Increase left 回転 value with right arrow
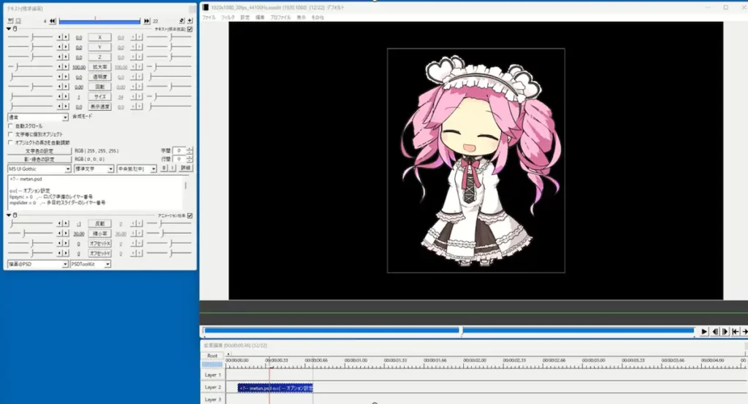Viewport: 748px width, 404px height. click(x=66, y=87)
